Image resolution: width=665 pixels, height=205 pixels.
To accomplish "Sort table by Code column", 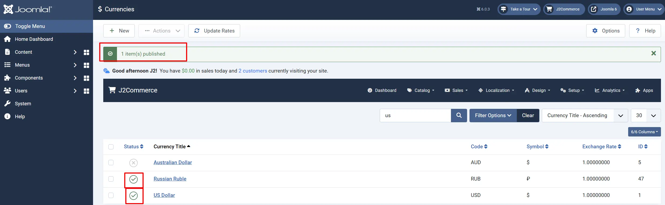I will [x=479, y=147].
